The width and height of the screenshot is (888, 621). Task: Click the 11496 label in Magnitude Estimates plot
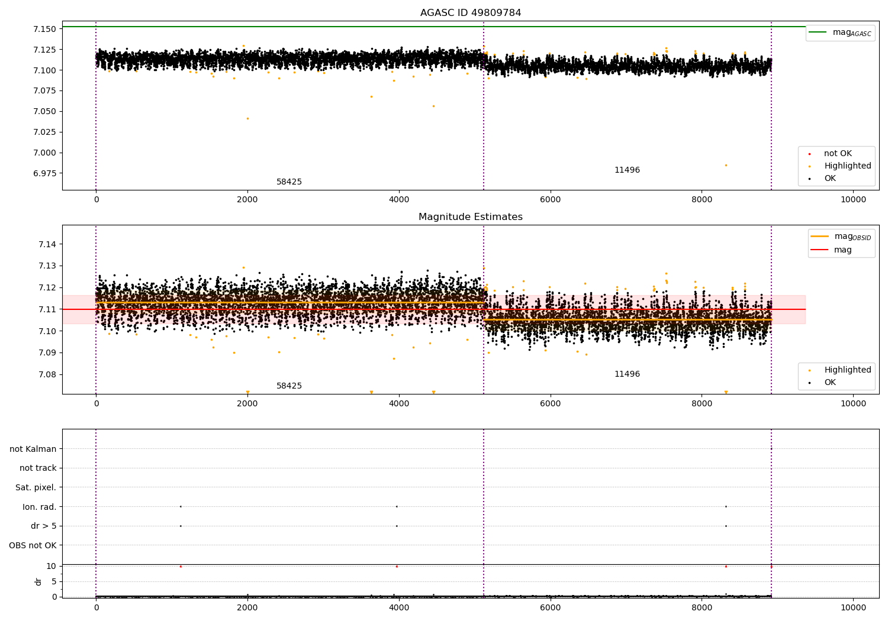point(627,374)
